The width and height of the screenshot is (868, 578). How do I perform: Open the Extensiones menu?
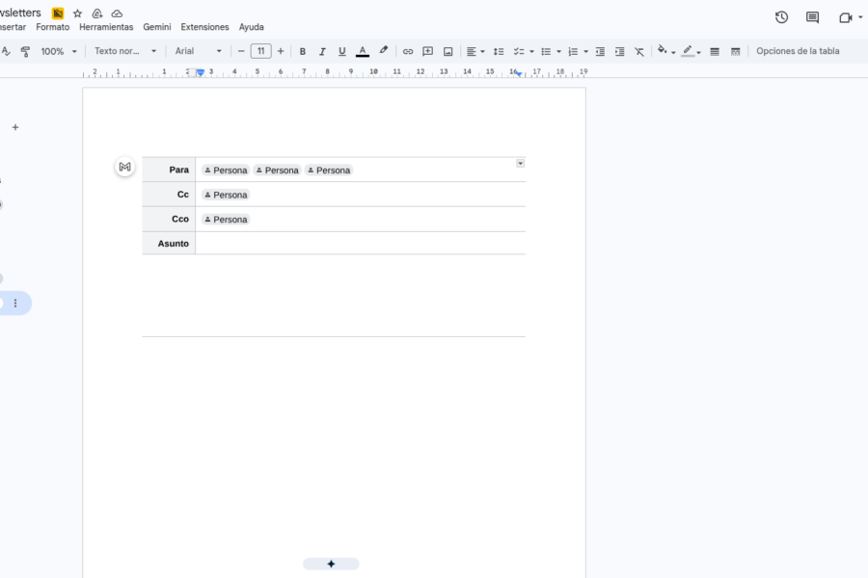coord(204,27)
